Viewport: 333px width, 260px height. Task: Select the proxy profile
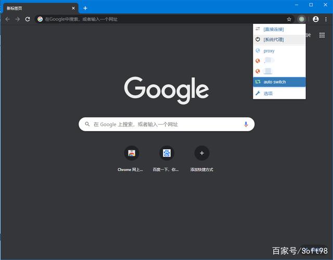point(279,51)
